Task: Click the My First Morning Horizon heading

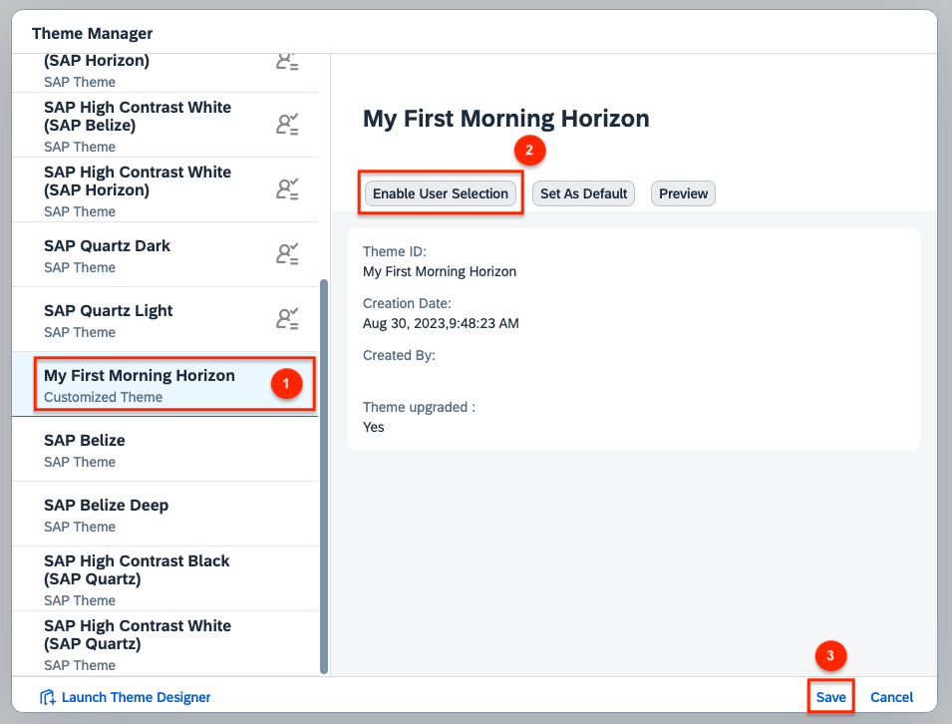Action: click(505, 119)
